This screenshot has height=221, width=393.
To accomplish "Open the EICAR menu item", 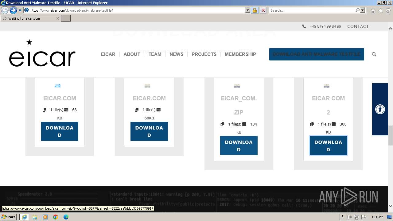I will [x=108, y=54].
